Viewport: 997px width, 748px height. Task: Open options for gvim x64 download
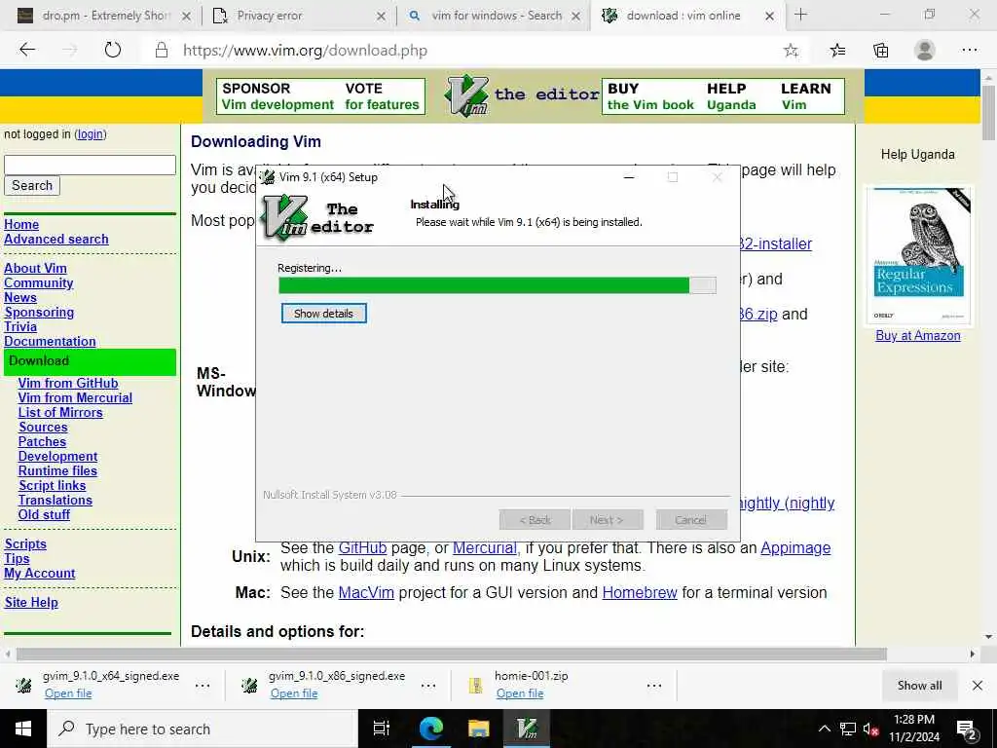click(x=203, y=686)
